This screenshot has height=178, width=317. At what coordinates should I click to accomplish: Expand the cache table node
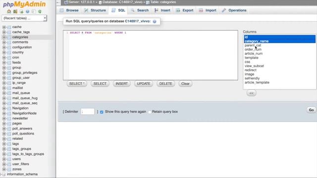pyautogui.click(x=4, y=27)
